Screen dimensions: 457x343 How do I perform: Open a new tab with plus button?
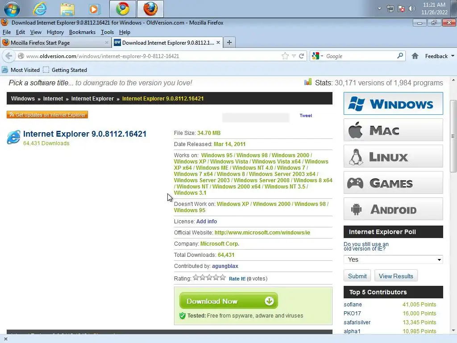click(229, 42)
